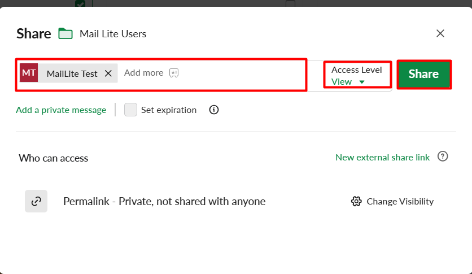The height and width of the screenshot is (274, 472).
Task: Click the Mail Lite Users folder name
Action: pyautogui.click(x=113, y=34)
